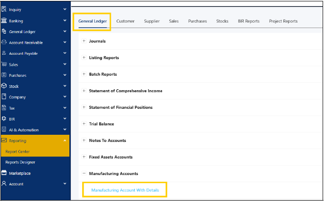Click the Account user icon
This screenshot has height=201, width=324.
(x=4, y=184)
